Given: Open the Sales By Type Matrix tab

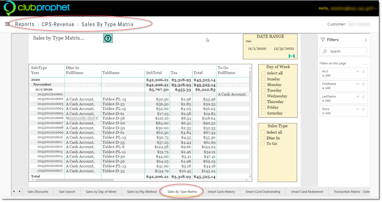Looking at the screenshot, I should 182,192.
